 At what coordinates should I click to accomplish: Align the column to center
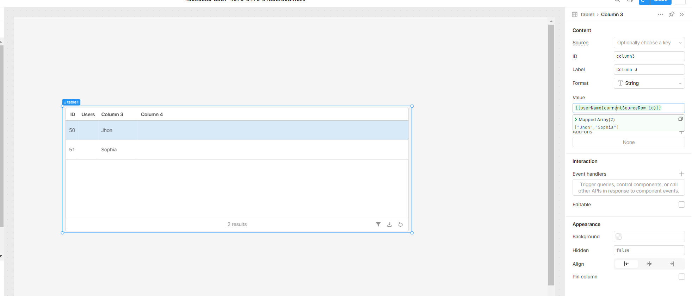tap(649, 264)
